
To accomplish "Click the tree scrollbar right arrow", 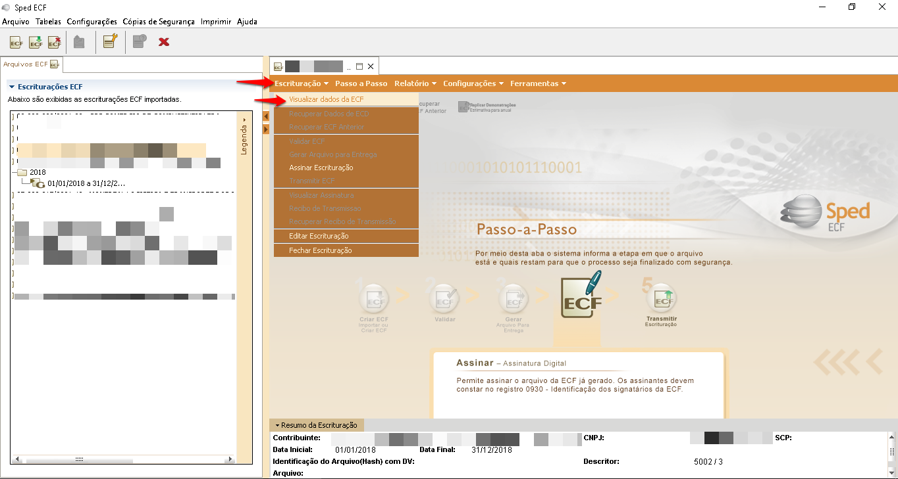I will (x=230, y=459).
